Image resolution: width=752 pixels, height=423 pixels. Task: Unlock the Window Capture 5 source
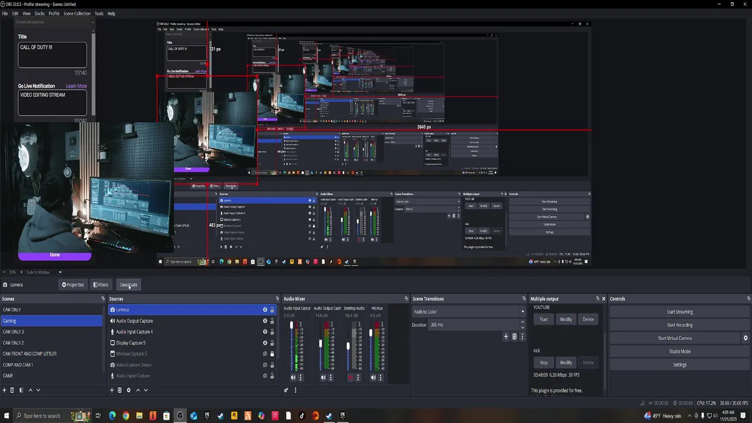click(272, 354)
